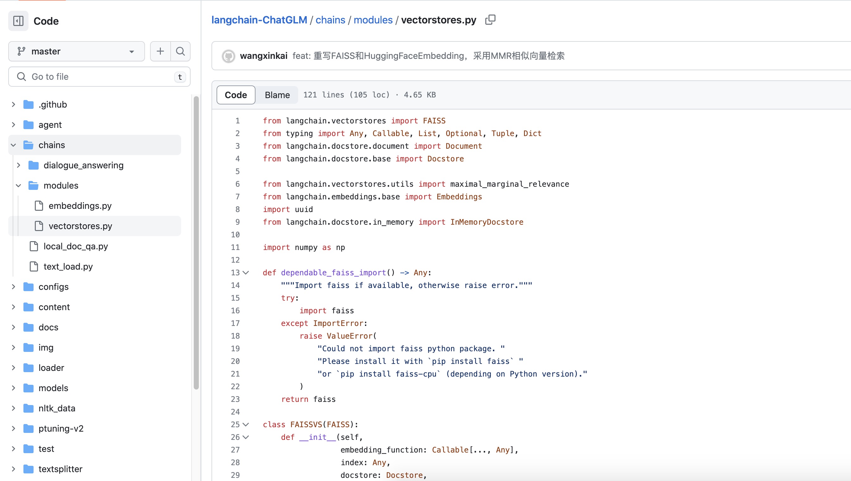Open chains breadcrumb link
The height and width of the screenshot is (481, 851).
[x=331, y=20]
